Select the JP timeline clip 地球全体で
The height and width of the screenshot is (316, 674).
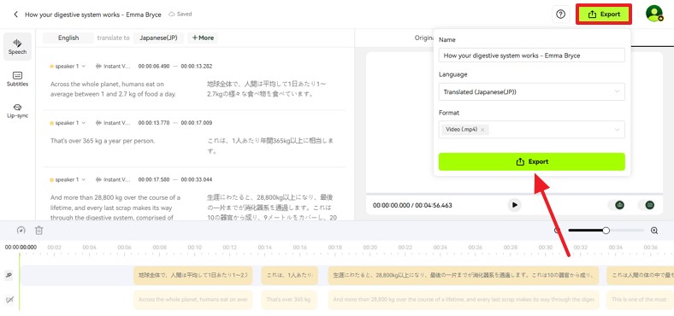click(192, 275)
